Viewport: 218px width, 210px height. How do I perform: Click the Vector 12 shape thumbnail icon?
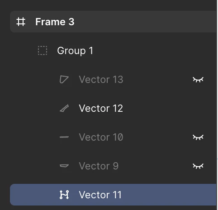[64, 108]
